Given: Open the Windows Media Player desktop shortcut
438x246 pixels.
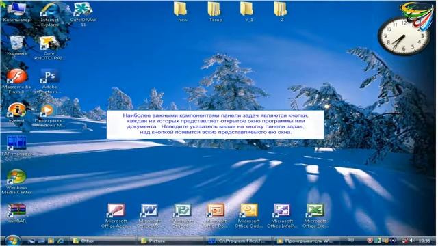Looking at the screenshot, I should (49, 115).
